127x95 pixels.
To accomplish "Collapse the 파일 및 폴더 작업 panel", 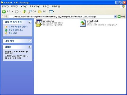I will pyautogui.click(x=30, y=22).
